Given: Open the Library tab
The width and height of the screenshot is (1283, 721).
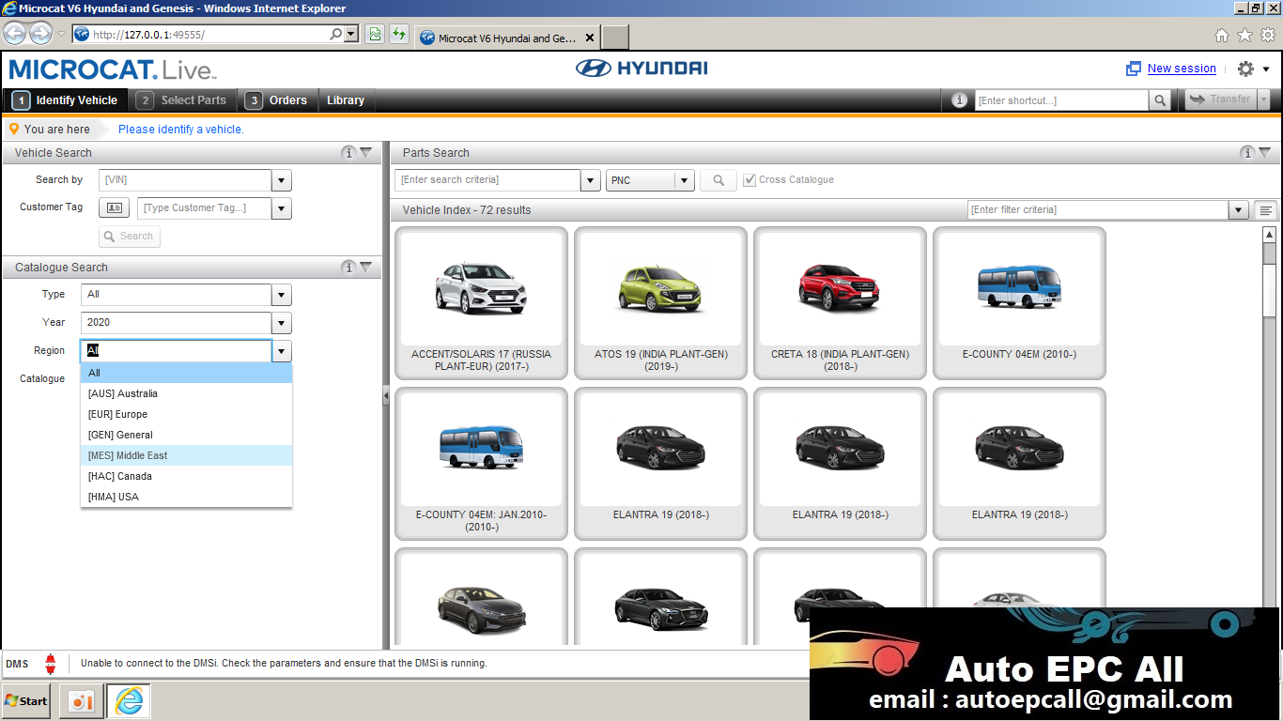Looking at the screenshot, I should 346,100.
